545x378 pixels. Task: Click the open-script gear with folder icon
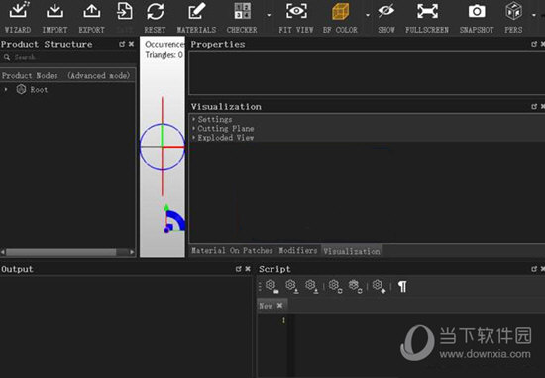click(272, 286)
